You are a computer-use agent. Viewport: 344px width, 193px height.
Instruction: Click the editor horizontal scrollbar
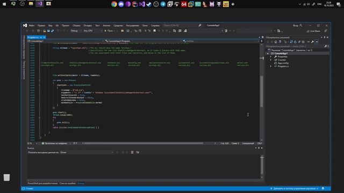[x=144, y=143]
